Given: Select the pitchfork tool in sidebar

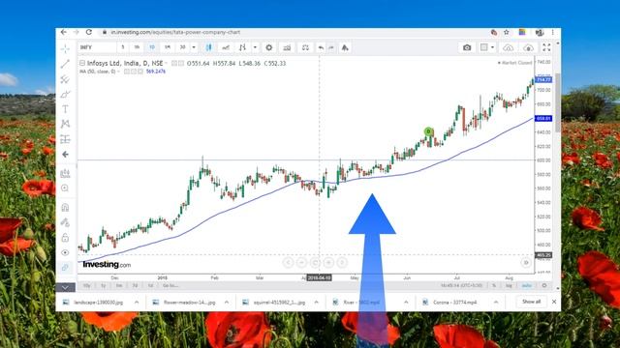Looking at the screenshot, I should [x=65, y=79].
